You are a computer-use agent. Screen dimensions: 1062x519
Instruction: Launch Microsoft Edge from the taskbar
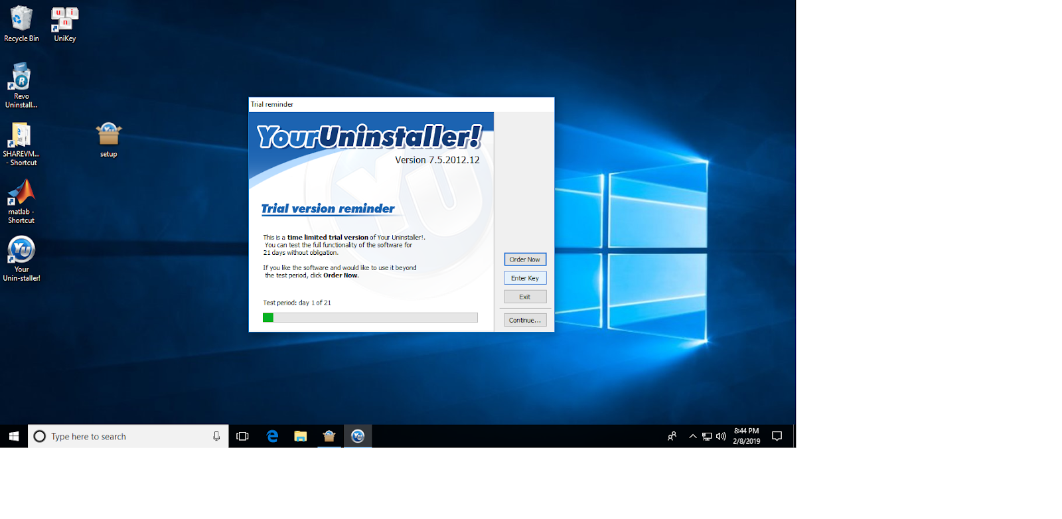pyautogui.click(x=272, y=436)
